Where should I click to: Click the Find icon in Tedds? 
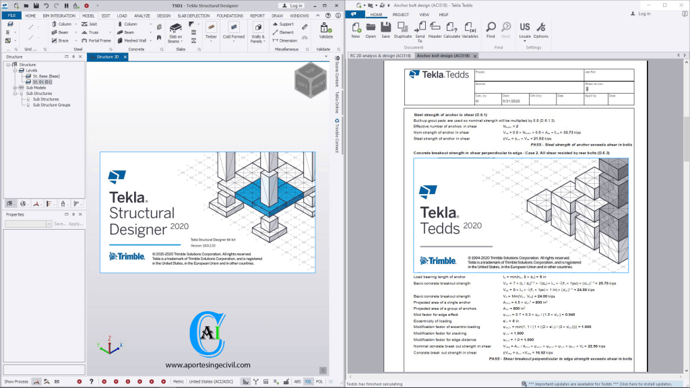coord(490,28)
